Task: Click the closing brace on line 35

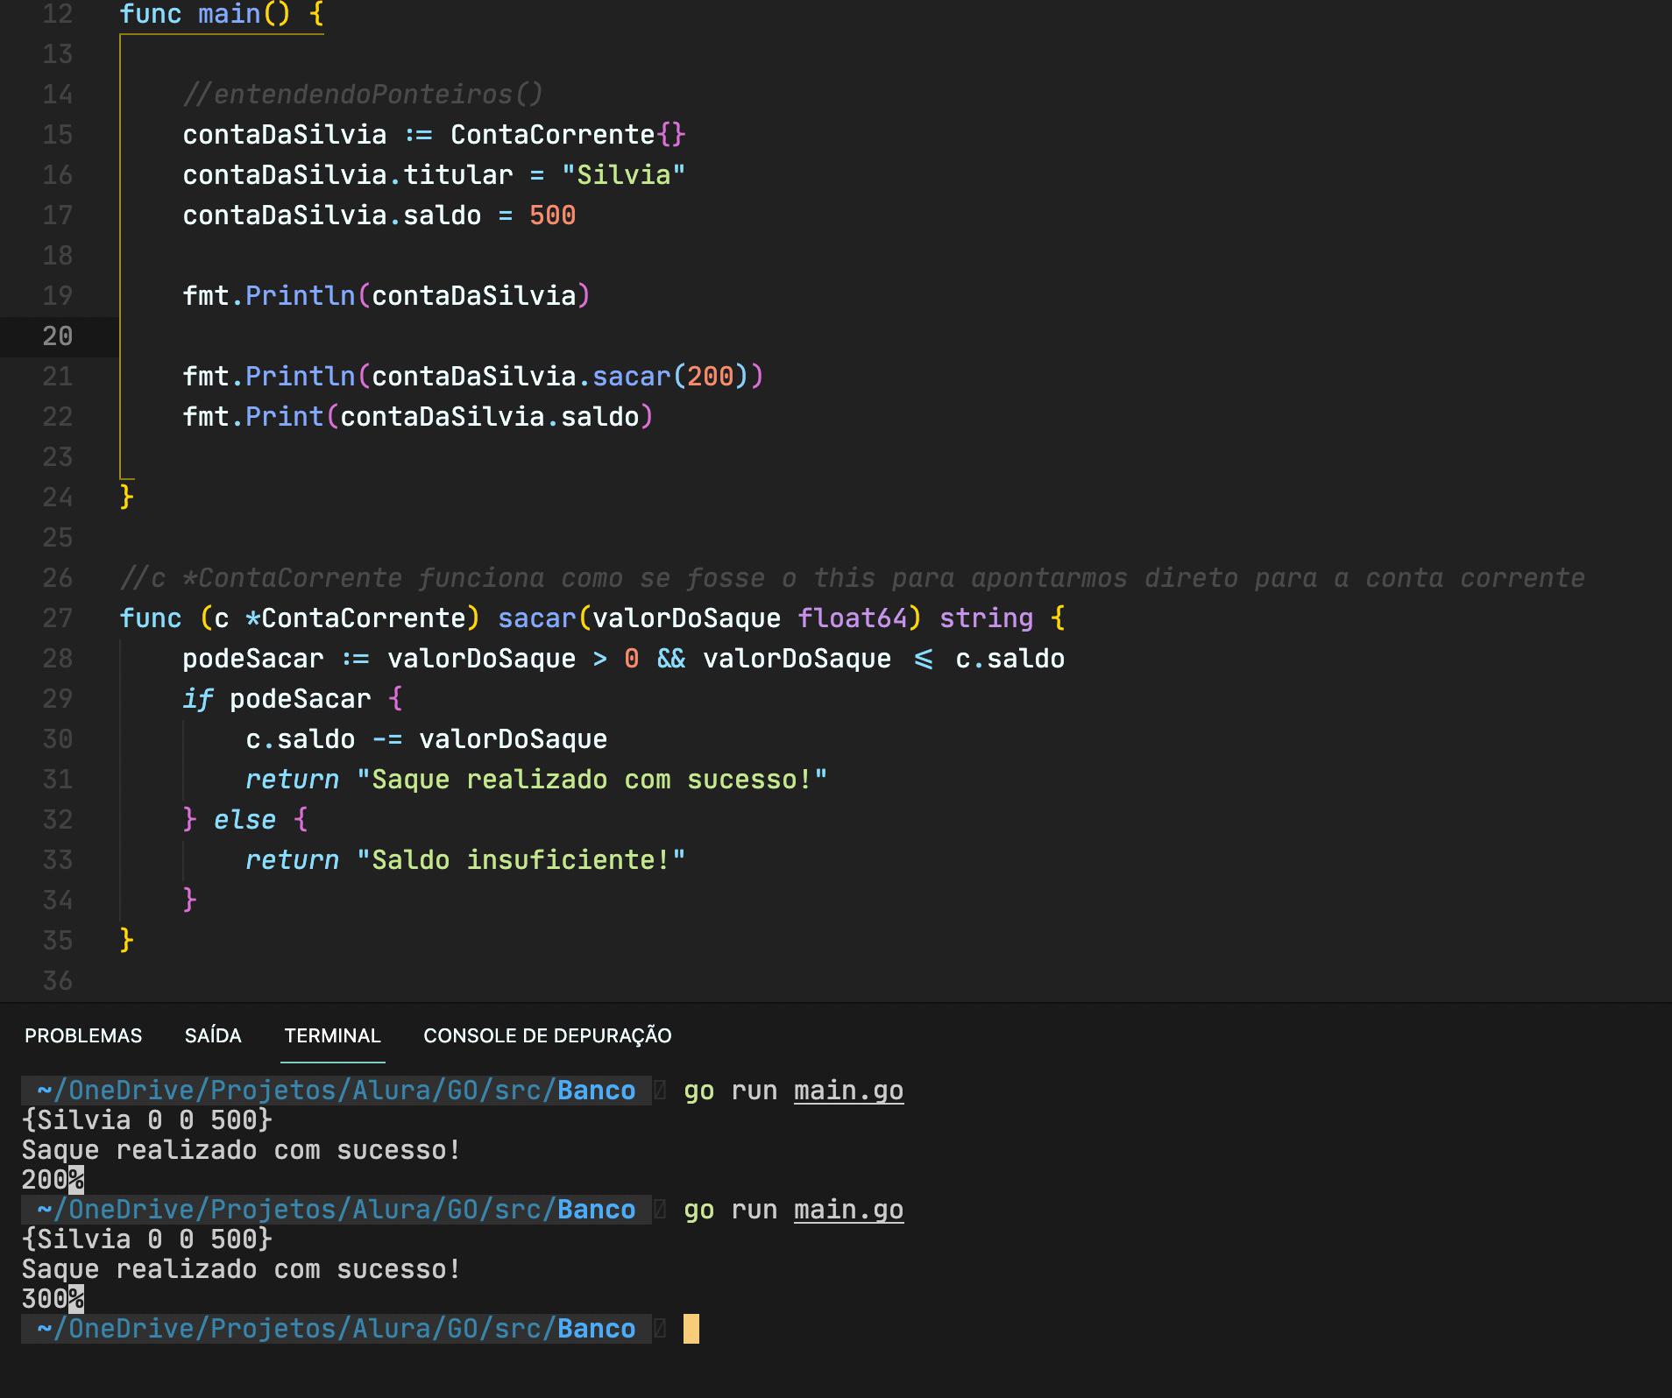Action: click(x=126, y=941)
